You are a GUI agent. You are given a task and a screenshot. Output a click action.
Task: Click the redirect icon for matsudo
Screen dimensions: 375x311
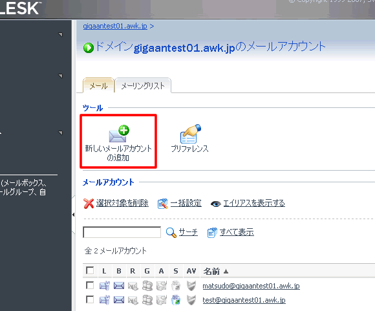[133, 286]
